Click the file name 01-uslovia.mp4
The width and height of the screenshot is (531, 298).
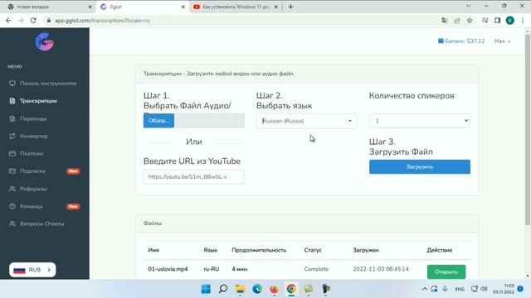coord(168,269)
